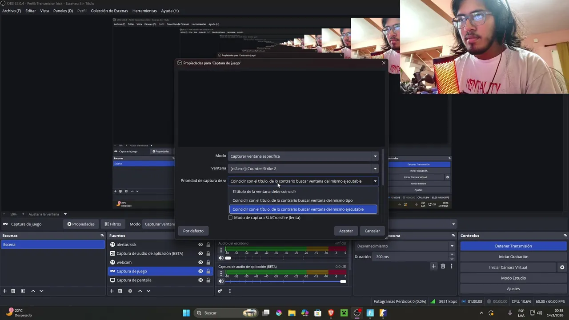Toggle visibility of Captura de audio de aplicación source
Screen dimensions: 569x320
click(200, 253)
